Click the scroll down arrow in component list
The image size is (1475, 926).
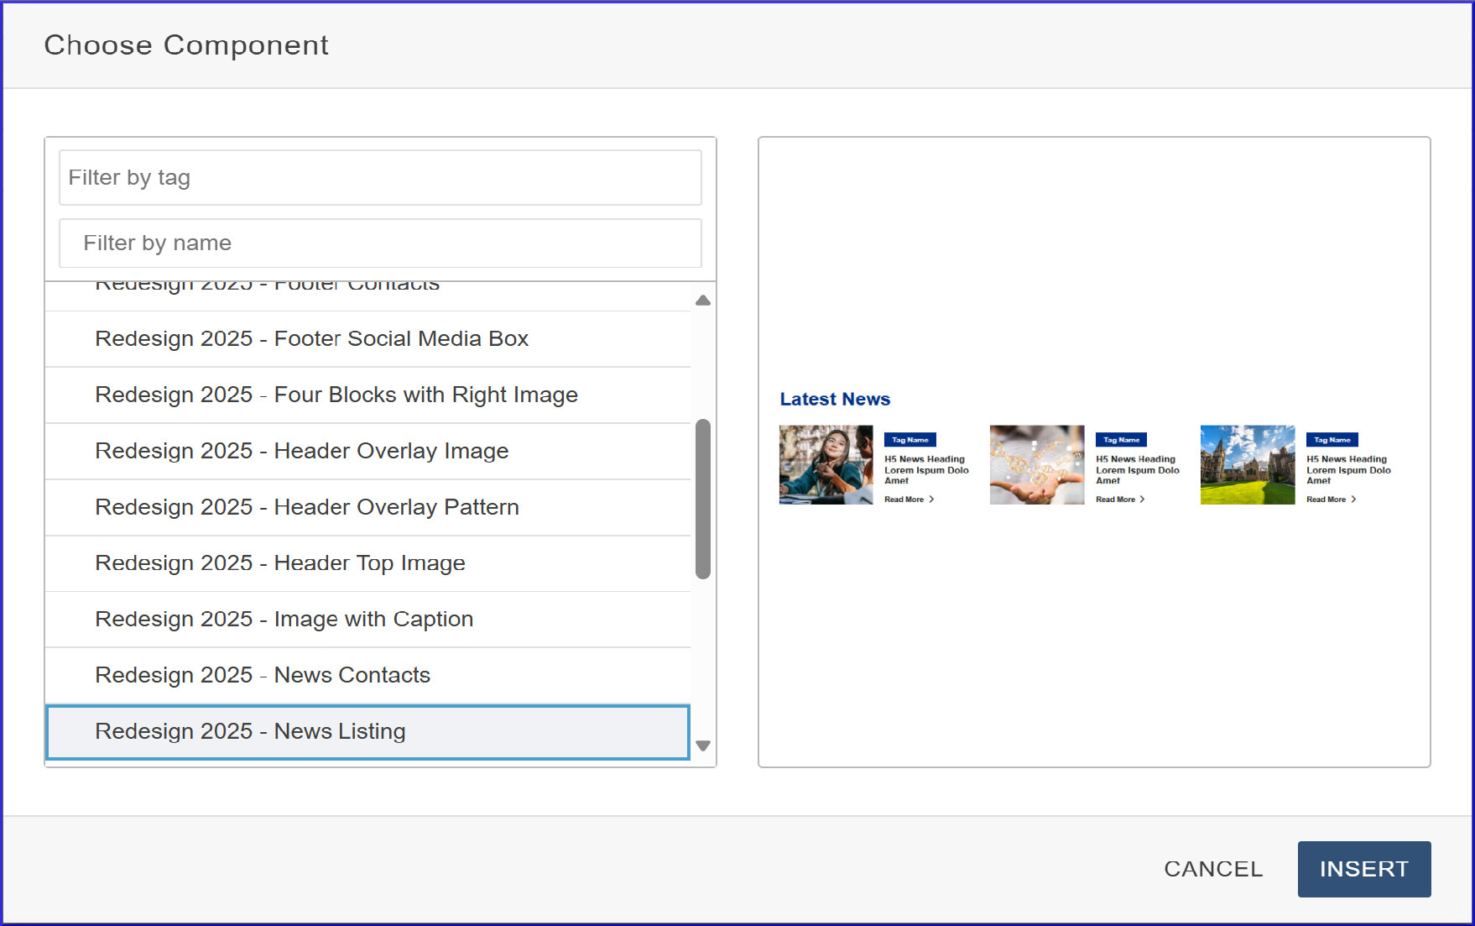pos(703,746)
